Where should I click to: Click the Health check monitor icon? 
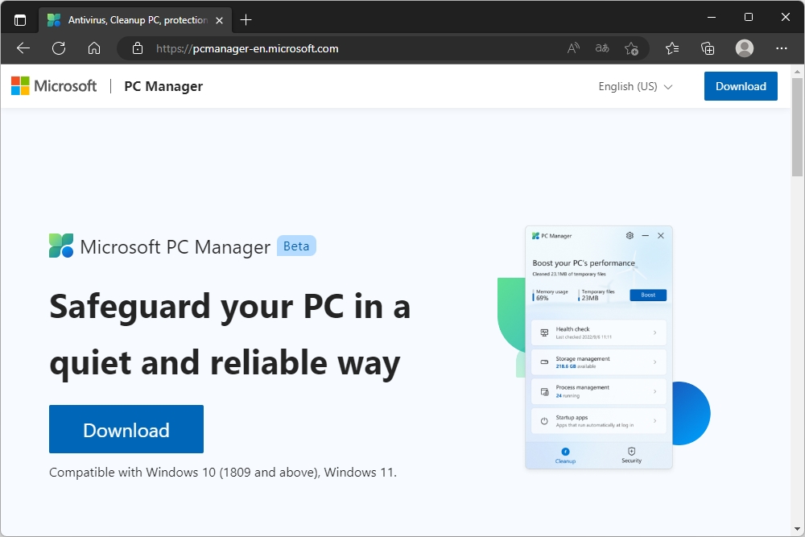544,333
